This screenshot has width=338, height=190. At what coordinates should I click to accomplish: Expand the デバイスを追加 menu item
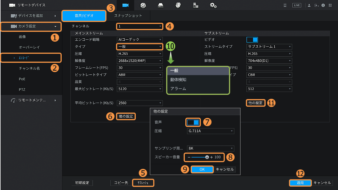point(31,16)
